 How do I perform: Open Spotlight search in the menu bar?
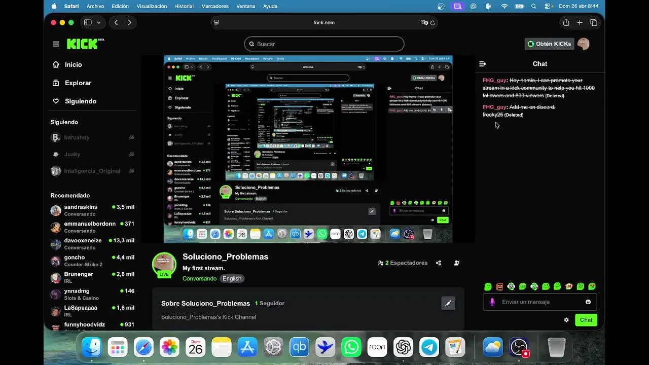[533, 6]
